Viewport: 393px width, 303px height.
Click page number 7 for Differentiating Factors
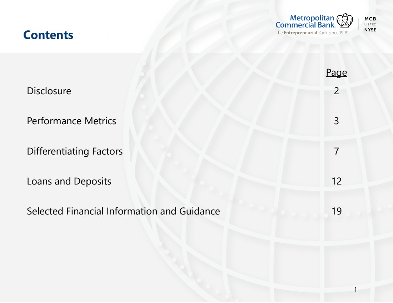pyautogui.click(x=336, y=151)
